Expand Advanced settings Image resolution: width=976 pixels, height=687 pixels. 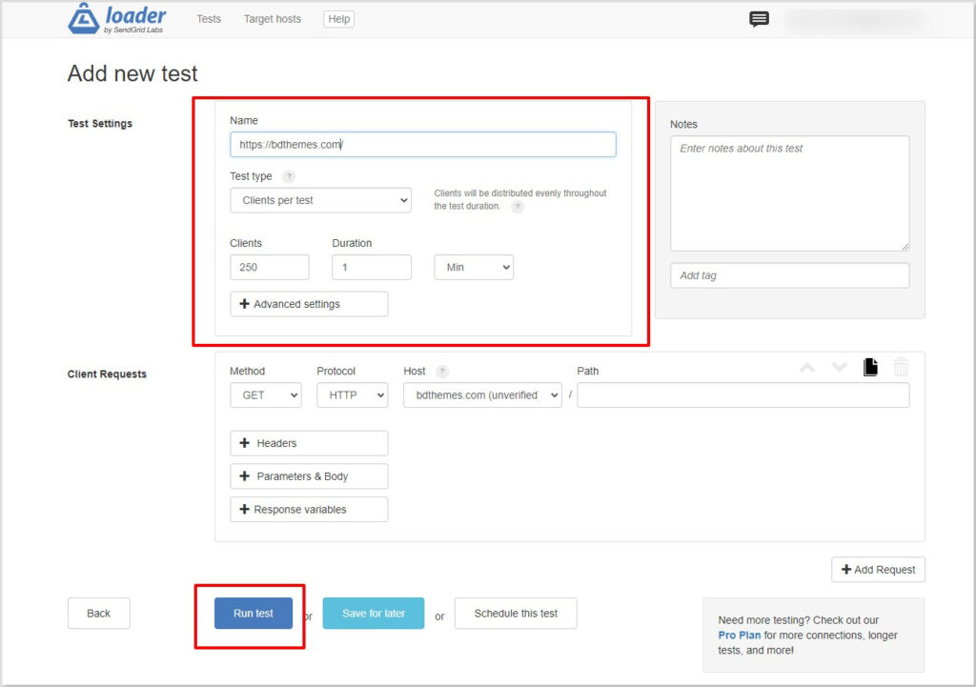point(309,304)
